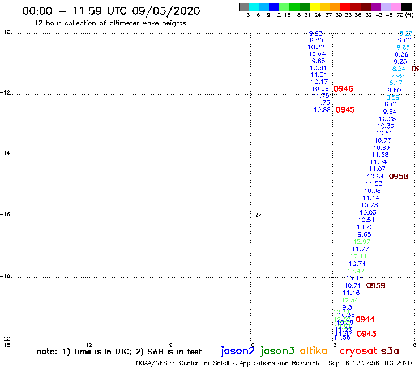This screenshot has height=368, width=419.
Task: Pick the purple 42 ft legend swatch
Action: pos(376,7)
